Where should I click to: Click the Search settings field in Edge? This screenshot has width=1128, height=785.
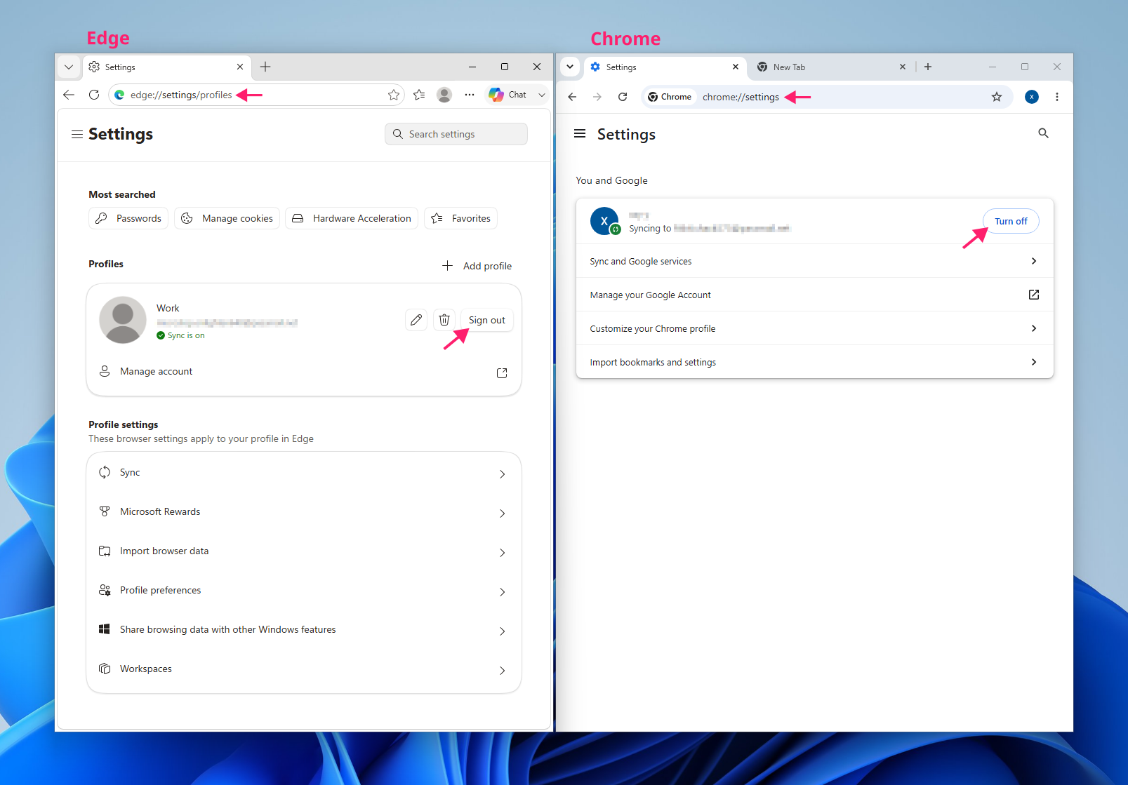pyautogui.click(x=456, y=134)
